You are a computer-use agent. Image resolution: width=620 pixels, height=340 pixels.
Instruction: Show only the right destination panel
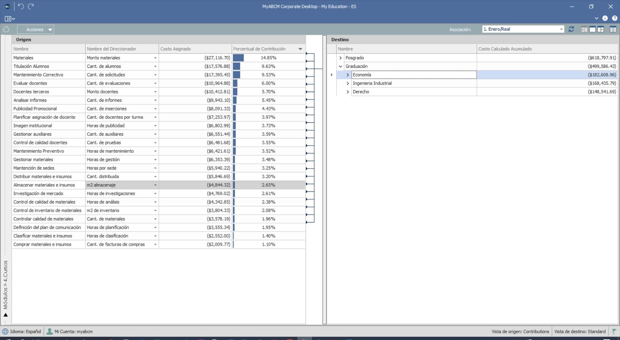coord(601,29)
